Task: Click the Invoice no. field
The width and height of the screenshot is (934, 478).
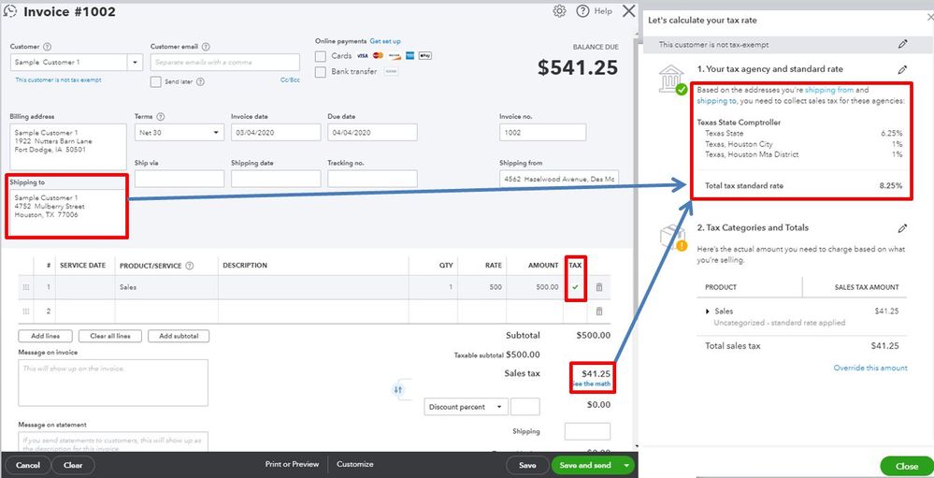Action: pyautogui.click(x=542, y=132)
